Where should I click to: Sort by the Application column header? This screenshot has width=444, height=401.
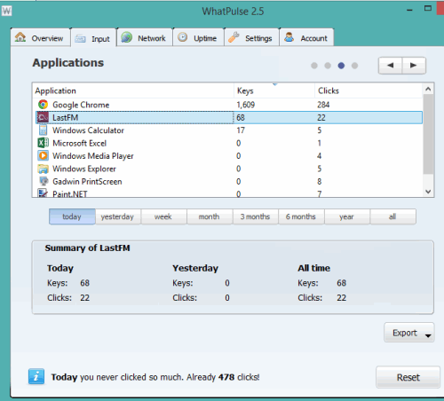[133, 90]
